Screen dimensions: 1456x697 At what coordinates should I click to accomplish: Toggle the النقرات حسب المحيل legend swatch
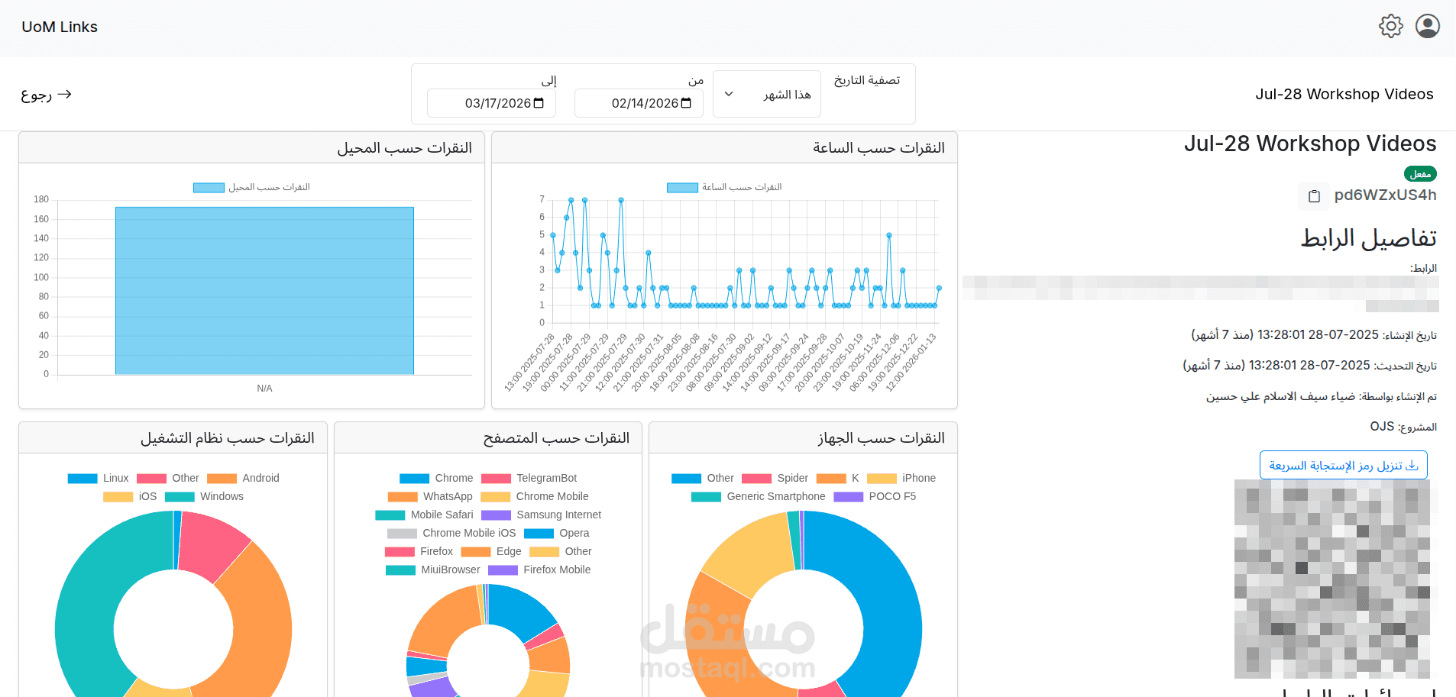tap(209, 187)
